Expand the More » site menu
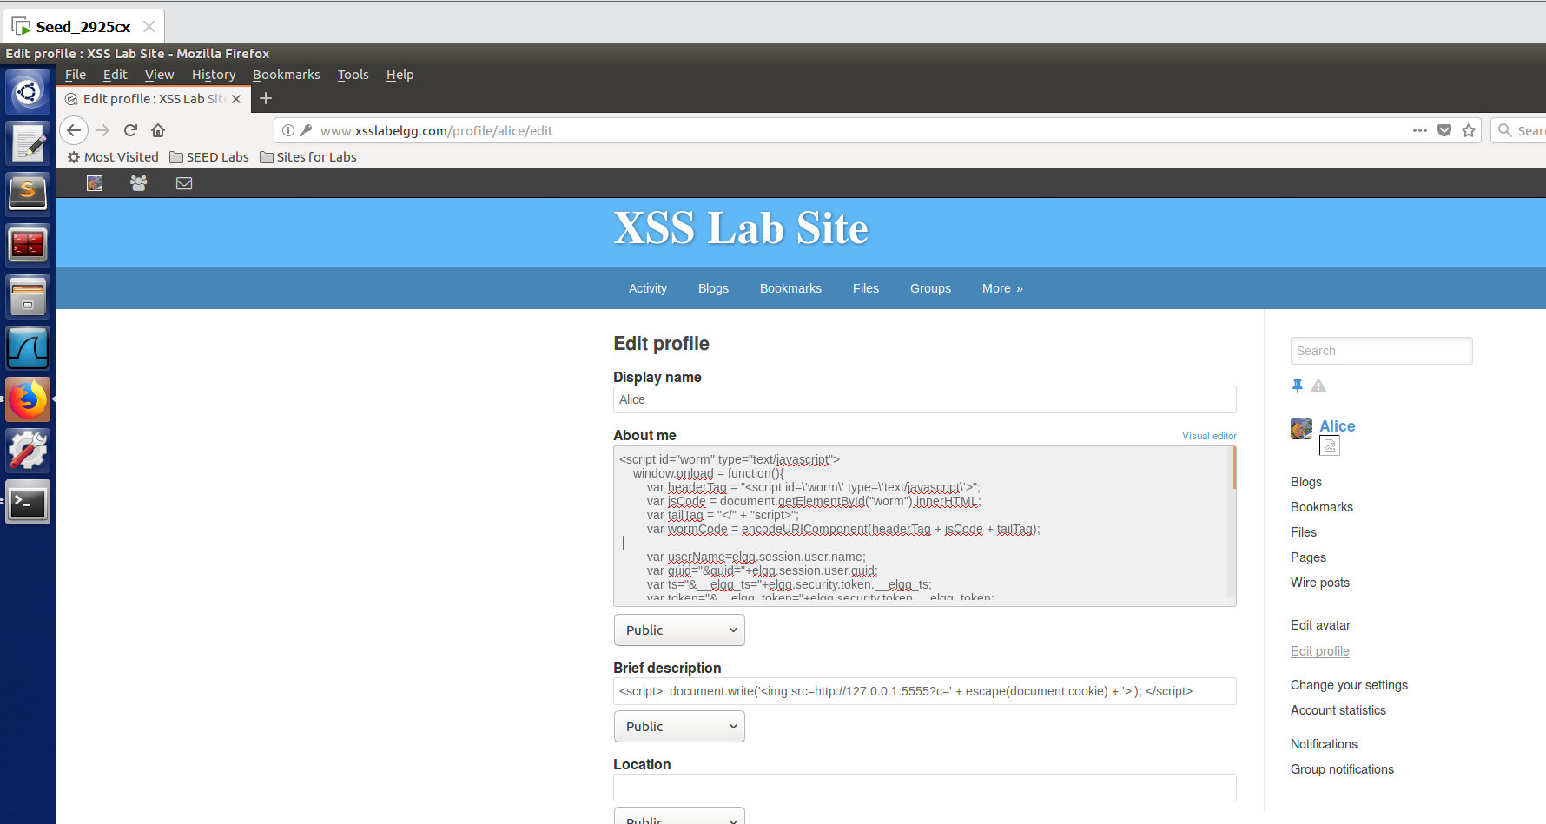This screenshot has width=1546, height=824. click(x=1002, y=288)
